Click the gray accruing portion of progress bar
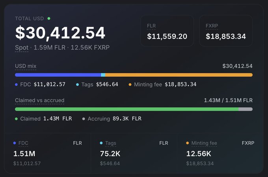 246,109
